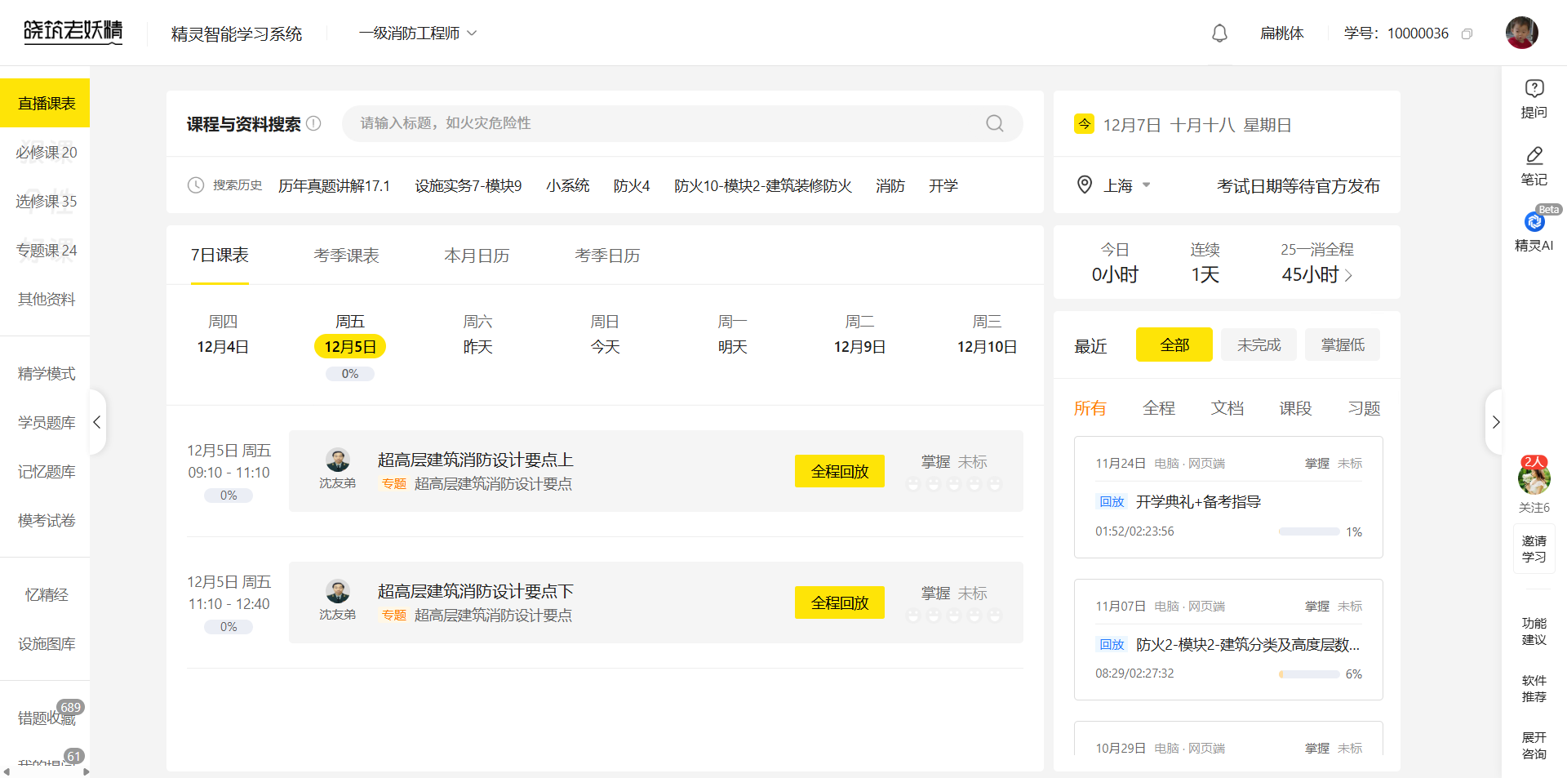Open 设施图库 in sidebar

[x=46, y=643]
